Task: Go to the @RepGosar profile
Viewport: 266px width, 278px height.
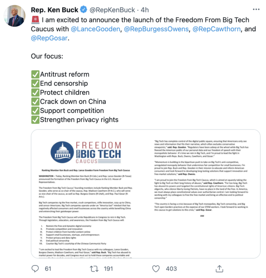Action: click(49, 38)
